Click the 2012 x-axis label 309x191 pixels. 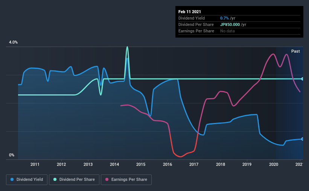pos(61,164)
